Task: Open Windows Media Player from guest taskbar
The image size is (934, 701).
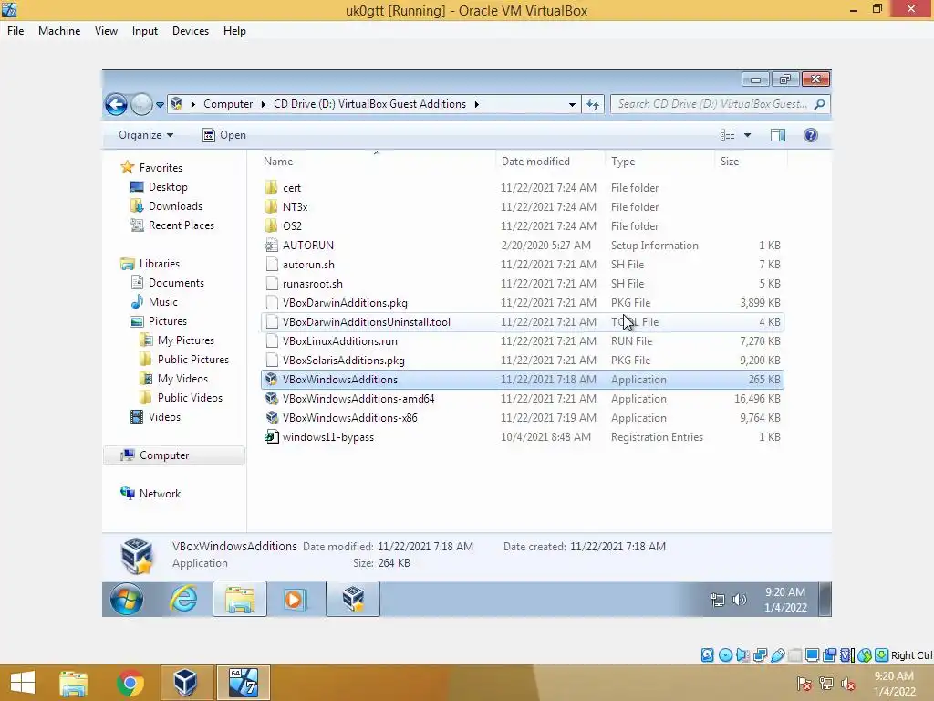Action: (x=295, y=599)
